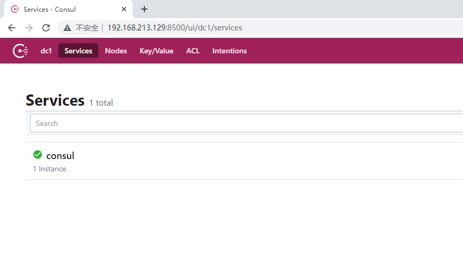This screenshot has width=463, height=269.
Task: Click the '1 Instance' text
Action: [x=49, y=169]
